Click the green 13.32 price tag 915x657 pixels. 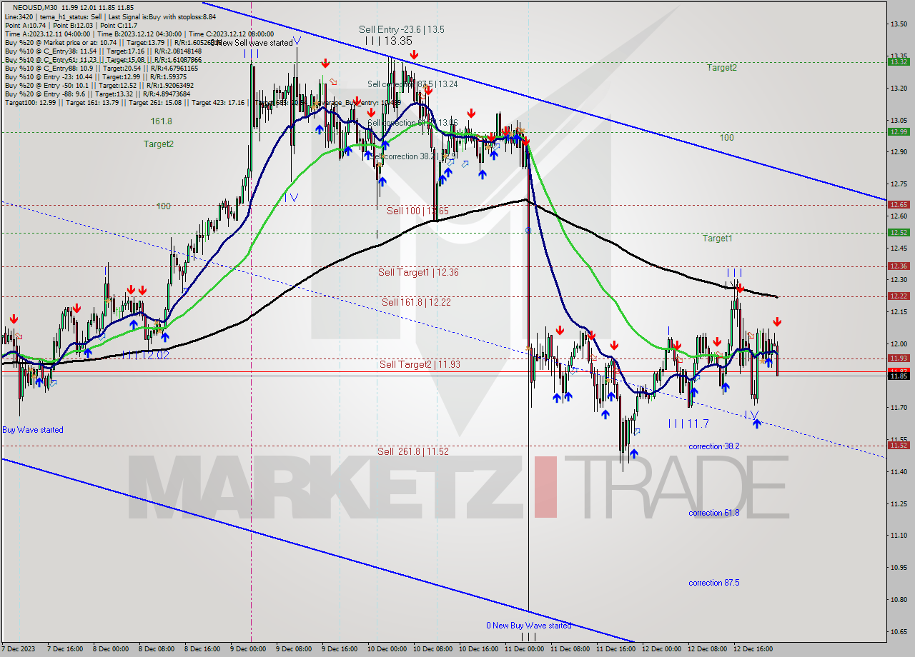point(899,62)
